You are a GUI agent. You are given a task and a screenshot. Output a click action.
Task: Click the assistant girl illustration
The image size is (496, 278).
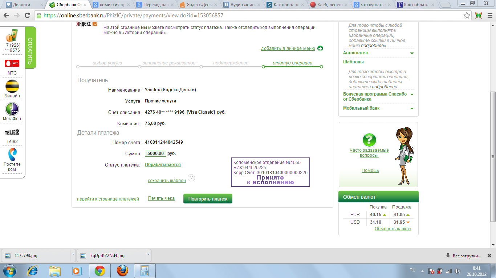(404, 156)
